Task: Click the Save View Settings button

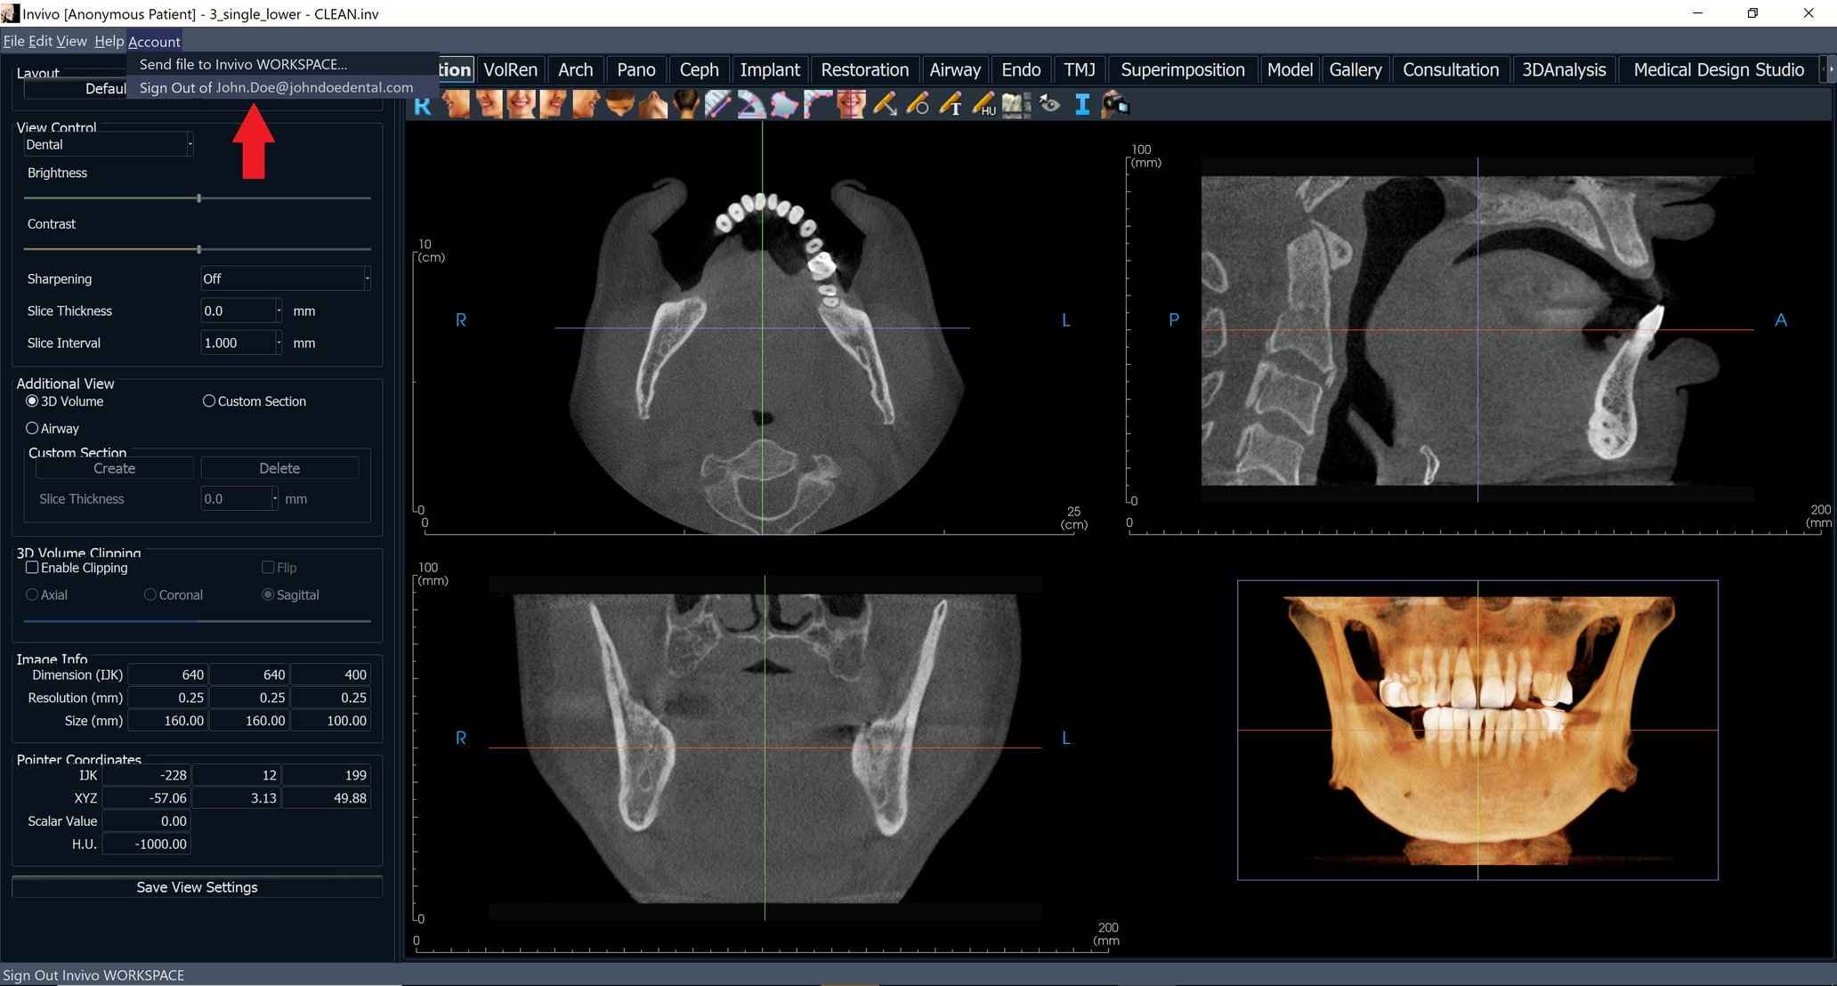Action: click(x=197, y=887)
